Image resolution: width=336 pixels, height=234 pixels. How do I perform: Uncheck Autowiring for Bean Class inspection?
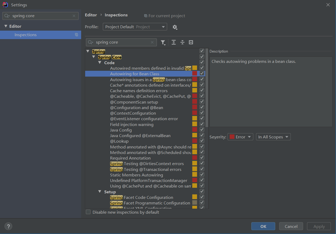point(202,73)
